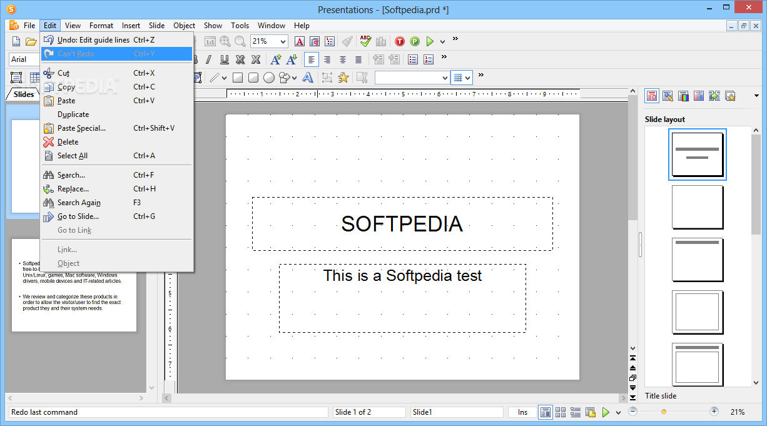Click the decrease font size icon
The height and width of the screenshot is (426, 767).
[291, 59]
